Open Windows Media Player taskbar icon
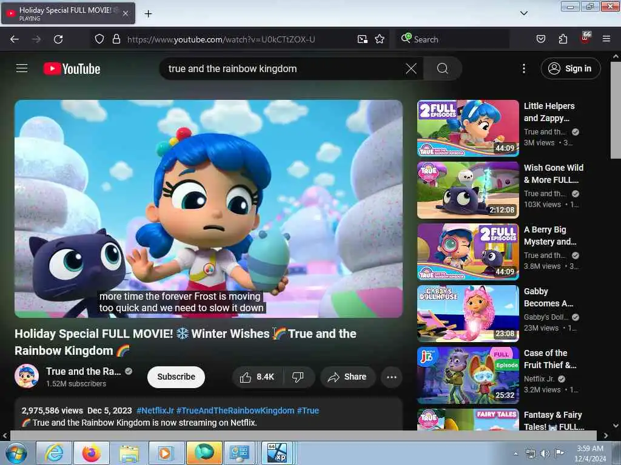Viewport: 621px width, 465px height. tap(166, 453)
